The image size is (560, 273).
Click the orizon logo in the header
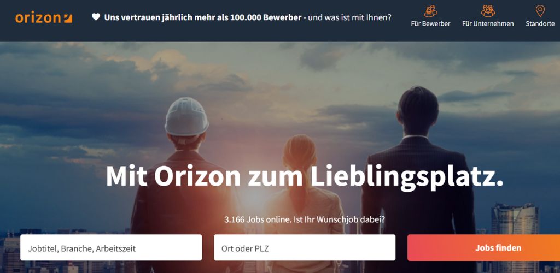click(44, 18)
